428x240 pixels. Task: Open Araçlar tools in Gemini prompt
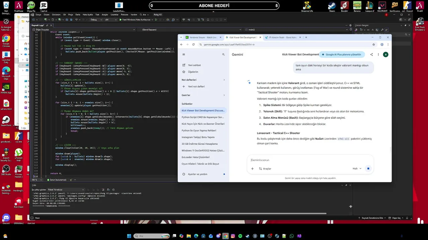265,169
